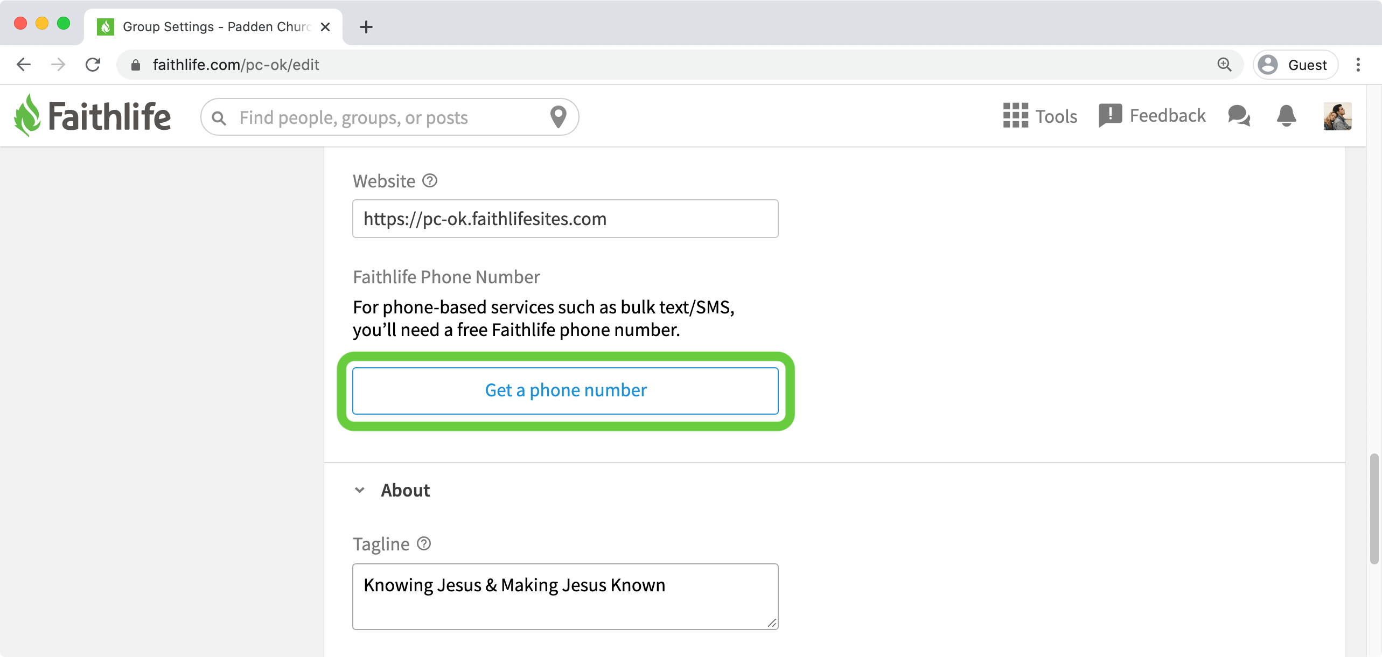Image resolution: width=1382 pixels, height=657 pixels.
Task: Select the Group Settings browser tab
Action: coord(213,27)
